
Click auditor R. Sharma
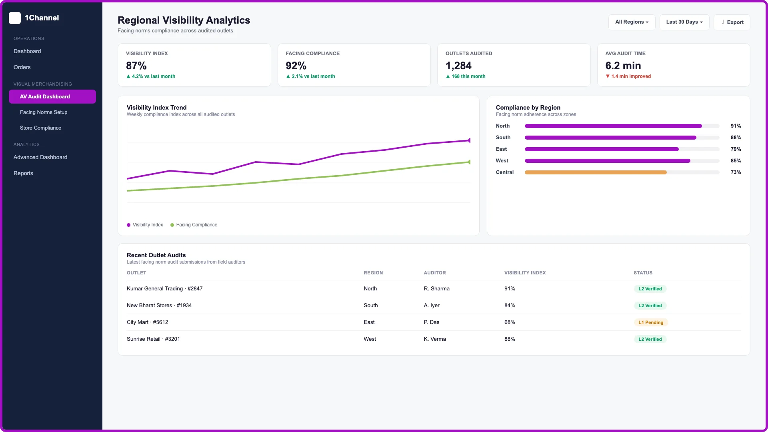pyautogui.click(x=436, y=289)
